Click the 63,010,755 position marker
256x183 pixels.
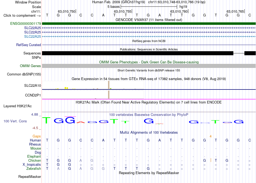click(x=123, y=11)
